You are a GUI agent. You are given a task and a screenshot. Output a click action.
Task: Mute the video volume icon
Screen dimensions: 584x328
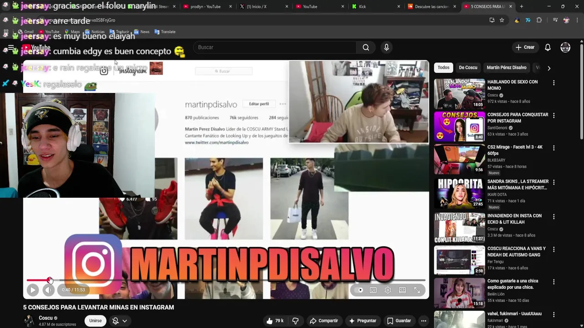(x=48, y=290)
